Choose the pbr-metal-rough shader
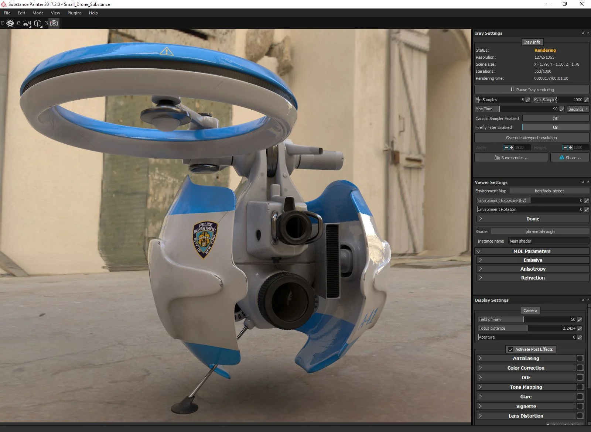The height and width of the screenshot is (432, 591). tap(540, 232)
